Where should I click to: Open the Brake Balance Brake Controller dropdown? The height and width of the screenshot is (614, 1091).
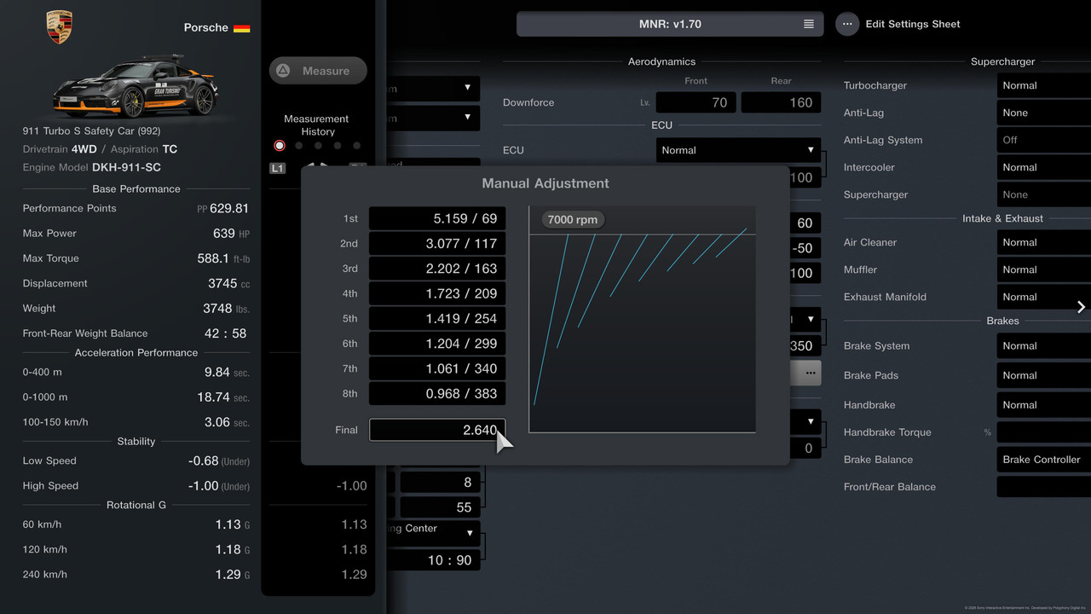(1044, 460)
